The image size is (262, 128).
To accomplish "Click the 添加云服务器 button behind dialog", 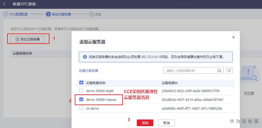I will (x=28, y=39).
